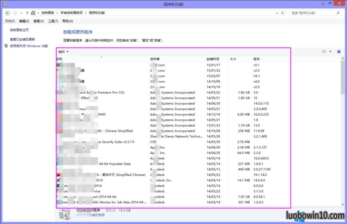The width and height of the screenshot is (347, 224).
Task: Select the row with version 16.0.0.235
Action: click(x=173, y=114)
